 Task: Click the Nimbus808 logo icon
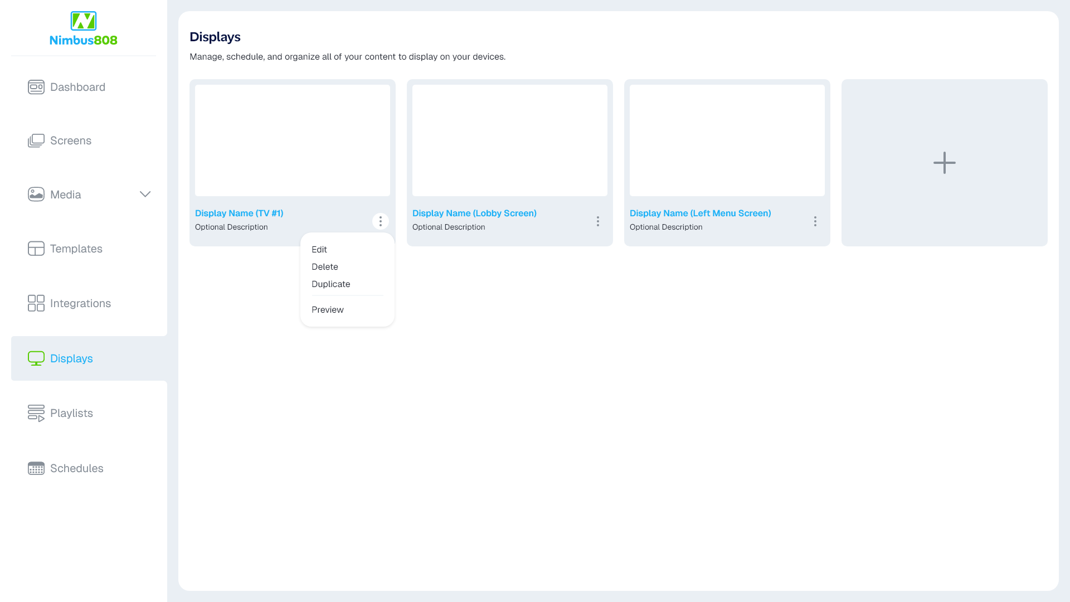(84, 21)
